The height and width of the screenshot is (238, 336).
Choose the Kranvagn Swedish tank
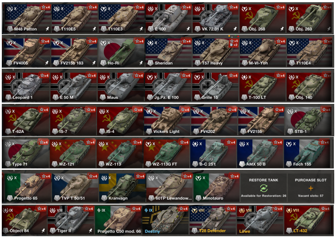coord(121,187)
